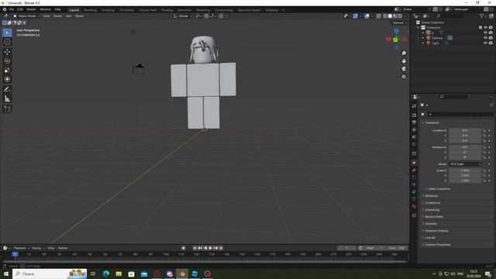The width and height of the screenshot is (496, 279).
Task: Open the File menu
Action: point(12,9)
